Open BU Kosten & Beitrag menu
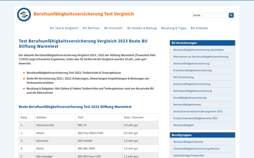 tap(142, 28)
